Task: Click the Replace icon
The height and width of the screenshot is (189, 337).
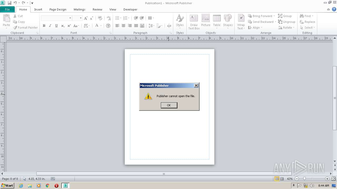Action: (x=302, y=22)
